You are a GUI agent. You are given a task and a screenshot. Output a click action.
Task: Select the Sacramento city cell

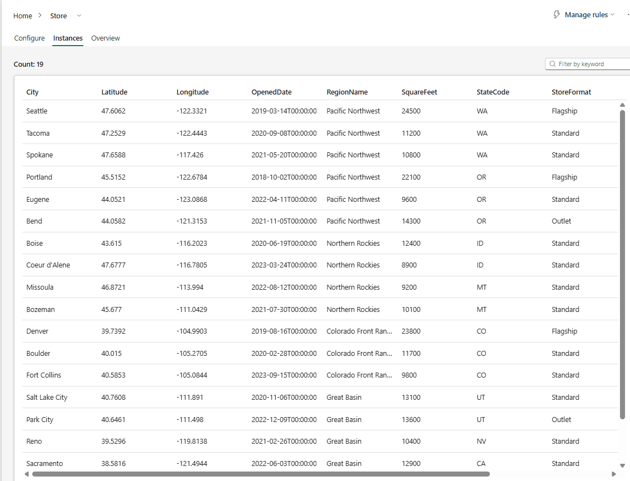coord(44,463)
